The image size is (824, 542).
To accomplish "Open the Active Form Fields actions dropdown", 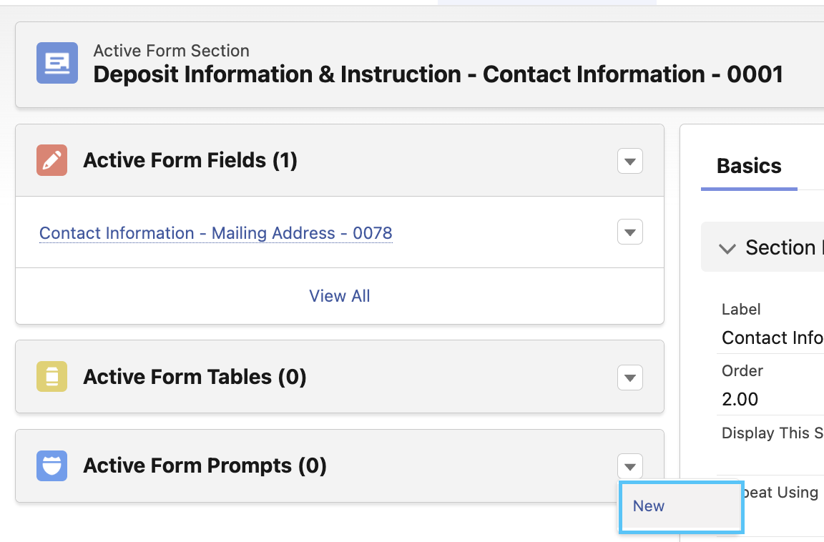I will pyautogui.click(x=629, y=161).
